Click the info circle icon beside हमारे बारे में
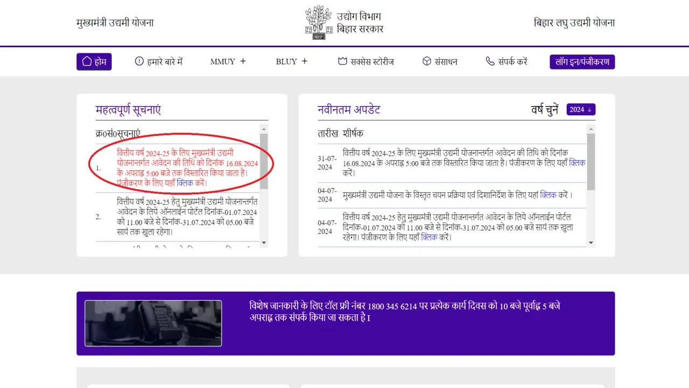689x388 pixels. 139,61
